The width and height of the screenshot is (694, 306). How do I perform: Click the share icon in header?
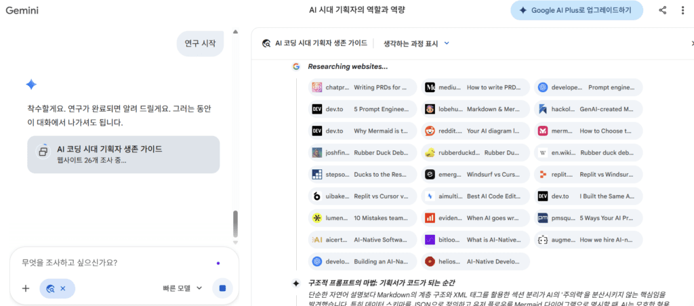[662, 11]
